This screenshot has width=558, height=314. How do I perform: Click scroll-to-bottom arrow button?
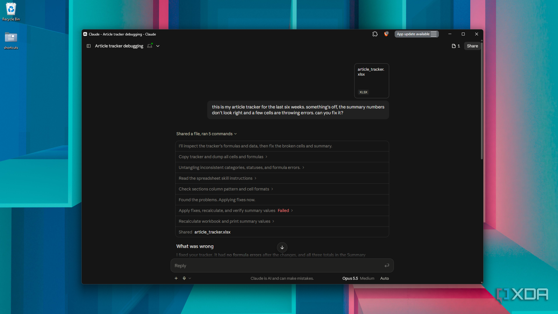(x=282, y=247)
